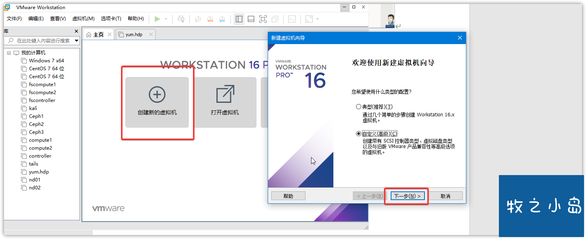The width and height of the screenshot is (586, 239).
Task: Toggle the show library sidebar toolbar icon
Action: click(x=239, y=19)
